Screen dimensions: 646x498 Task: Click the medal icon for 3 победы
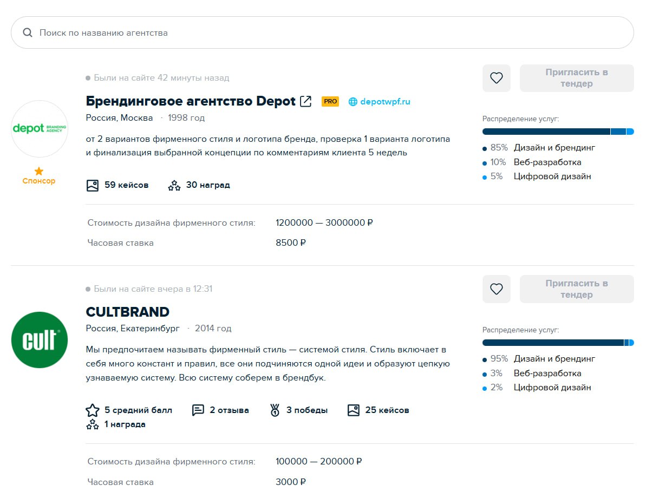275,410
